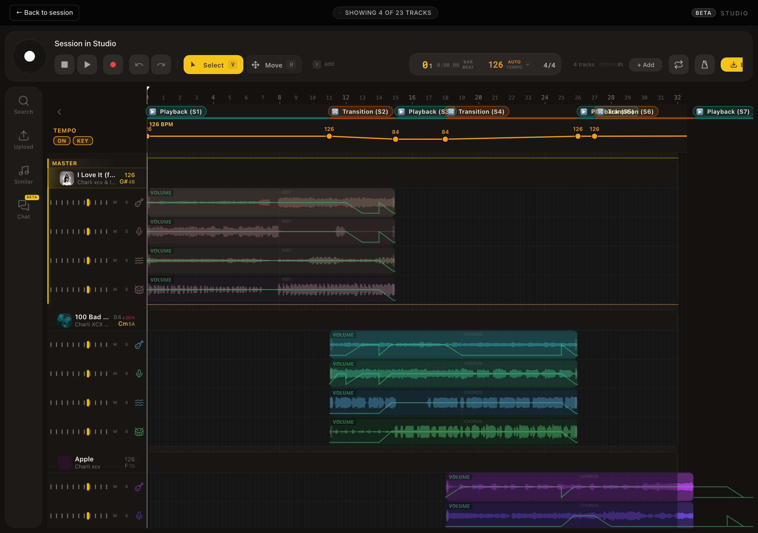
Task: Click I Love It guitar stem icon
Action: (x=139, y=203)
